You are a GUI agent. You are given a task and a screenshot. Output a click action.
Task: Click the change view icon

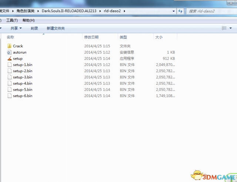pyautogui.click(x=224, y=28)
